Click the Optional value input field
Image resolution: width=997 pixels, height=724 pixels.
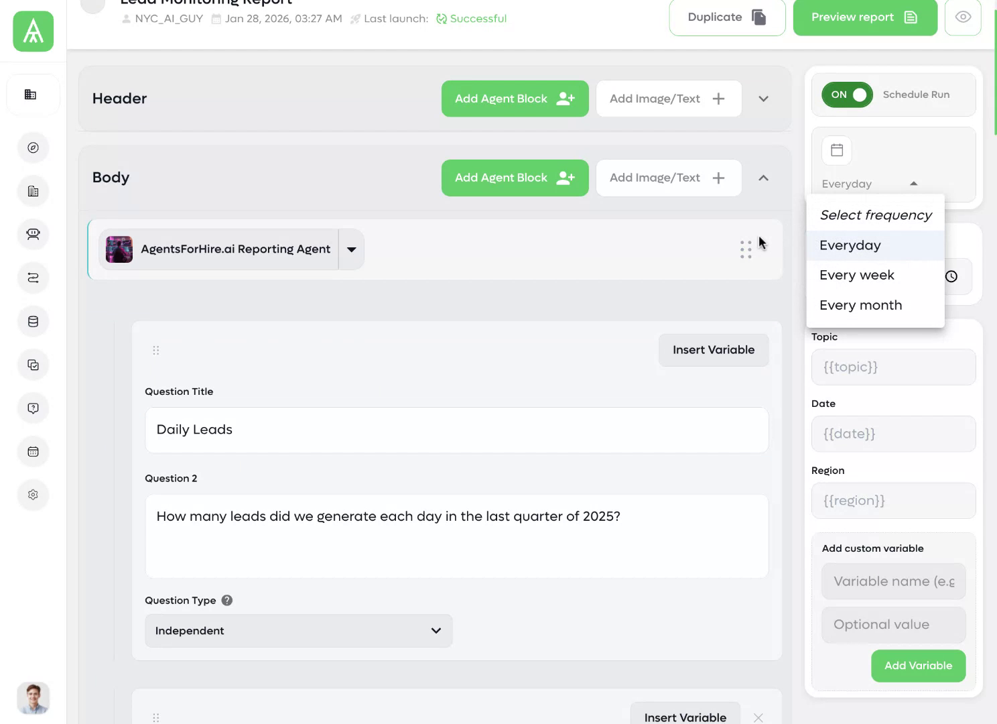point(893,625)
